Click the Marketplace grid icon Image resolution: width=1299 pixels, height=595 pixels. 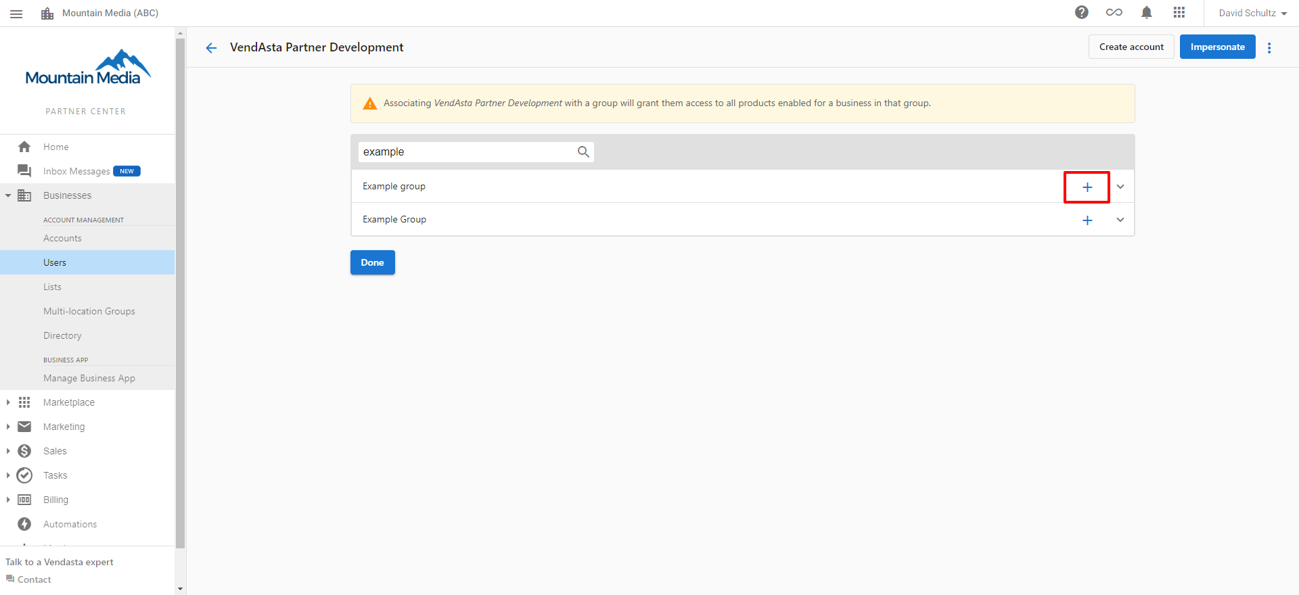(x=24, y=402)
